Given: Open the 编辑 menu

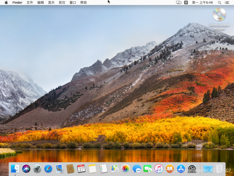Looking at the screenshot, I should [40, 3].
